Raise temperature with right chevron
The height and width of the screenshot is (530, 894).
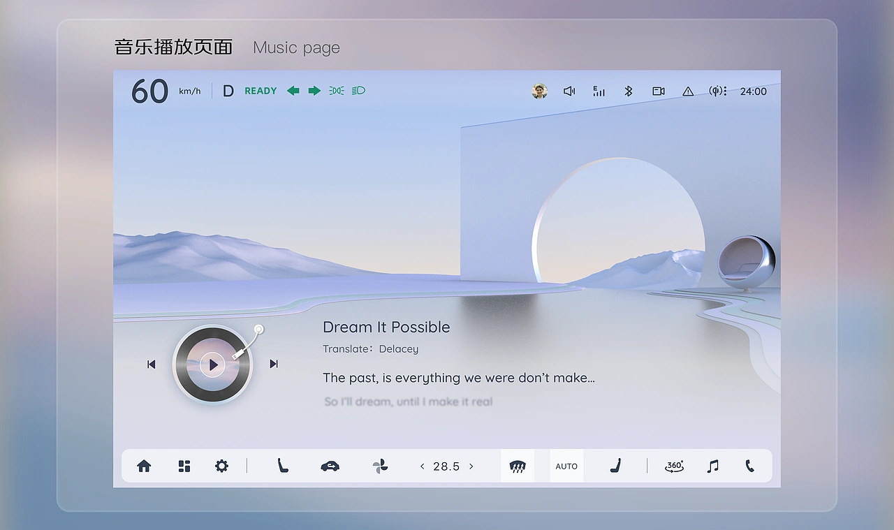pyautogui.click(x=471, y=466)
